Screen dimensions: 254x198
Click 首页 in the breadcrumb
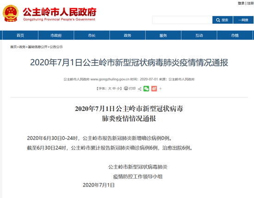pos(13,47)
